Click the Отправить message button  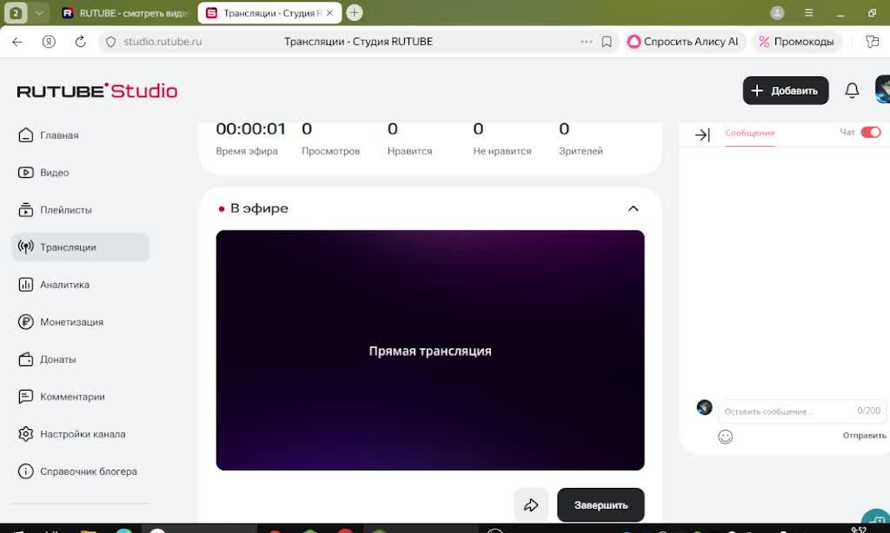(865, 436)
